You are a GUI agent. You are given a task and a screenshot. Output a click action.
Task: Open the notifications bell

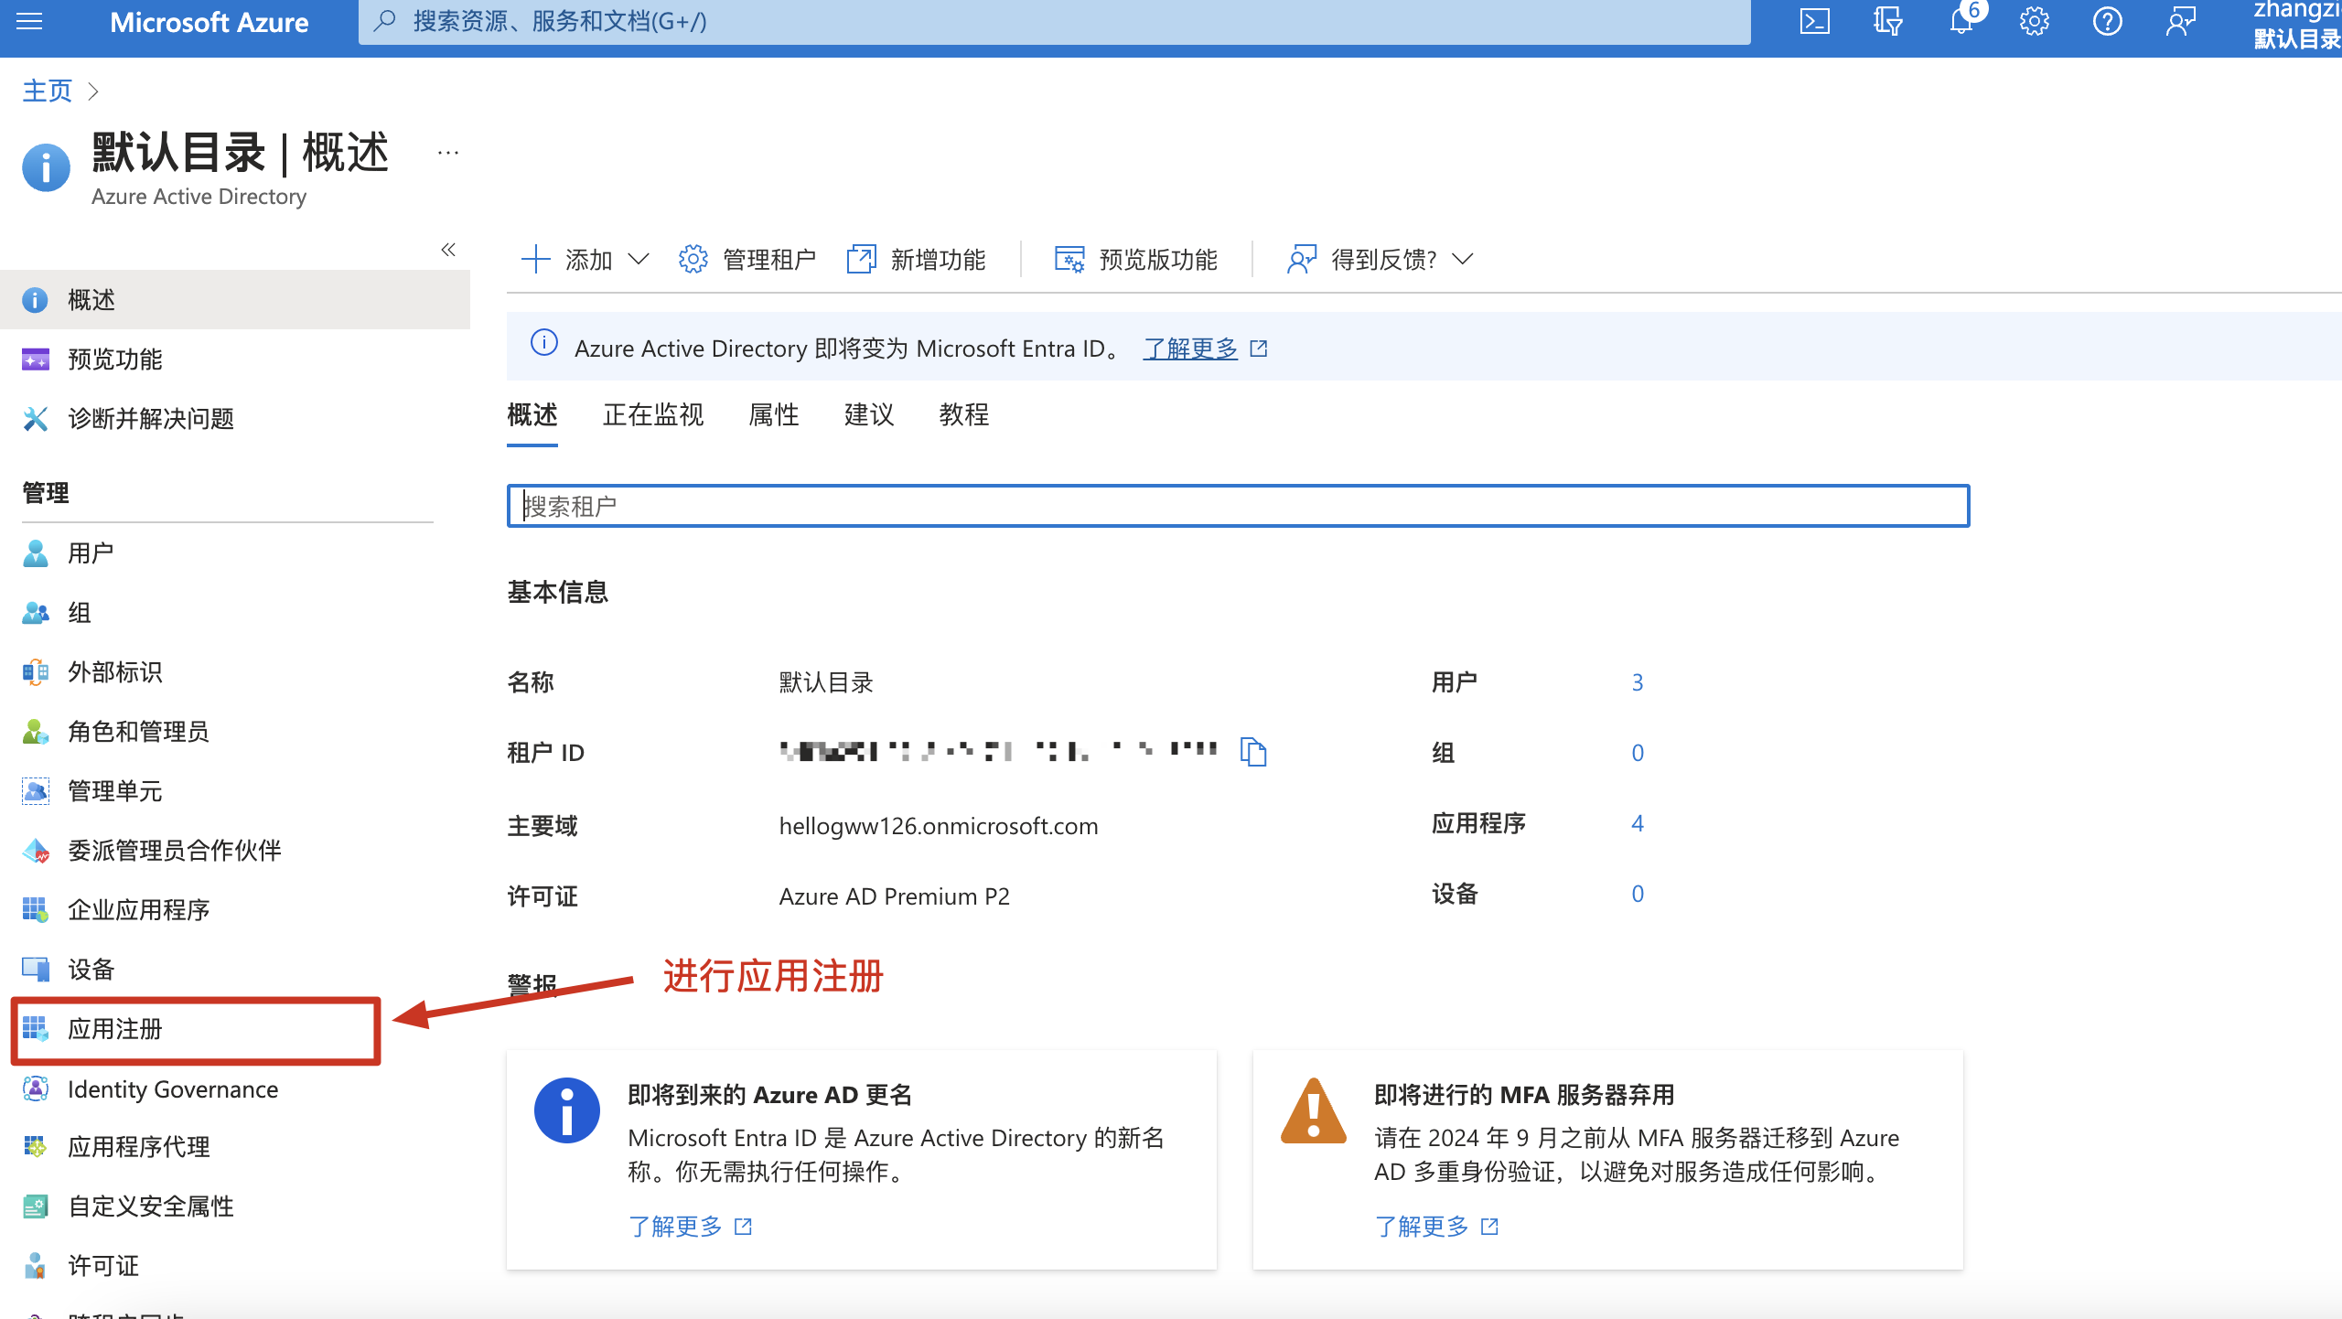pos(1961,21)
